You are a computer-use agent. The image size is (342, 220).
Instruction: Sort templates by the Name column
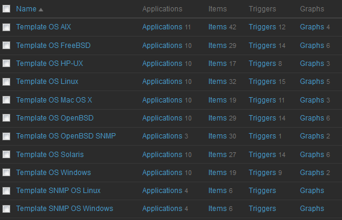pyautogui.click(x=26, y=9)
